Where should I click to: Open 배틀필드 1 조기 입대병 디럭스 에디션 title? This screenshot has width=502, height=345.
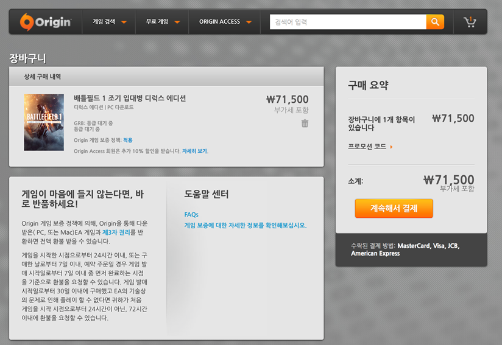130,98
